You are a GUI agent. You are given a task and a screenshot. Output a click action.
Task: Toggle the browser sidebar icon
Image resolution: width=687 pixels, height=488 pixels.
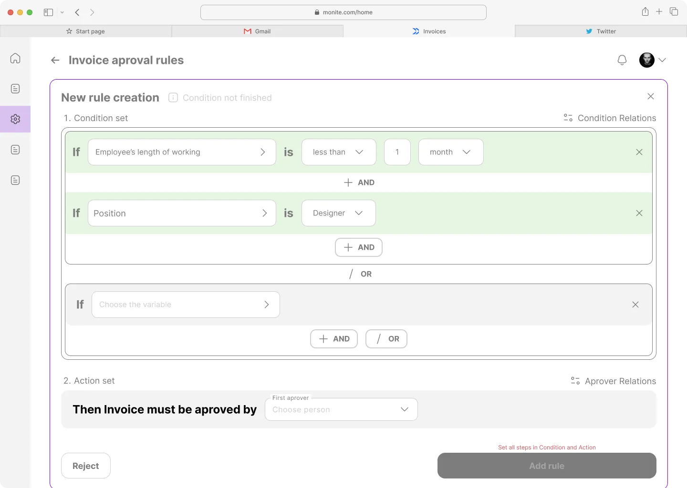point(48,12)
